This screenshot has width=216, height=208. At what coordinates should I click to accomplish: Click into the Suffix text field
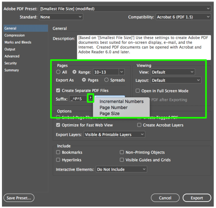coord(78,99)
